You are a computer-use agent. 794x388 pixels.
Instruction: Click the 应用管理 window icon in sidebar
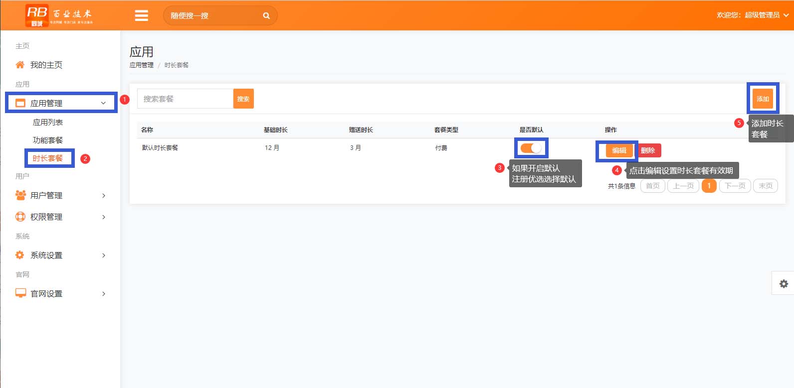pyautogui.click(x=20, y=103)
